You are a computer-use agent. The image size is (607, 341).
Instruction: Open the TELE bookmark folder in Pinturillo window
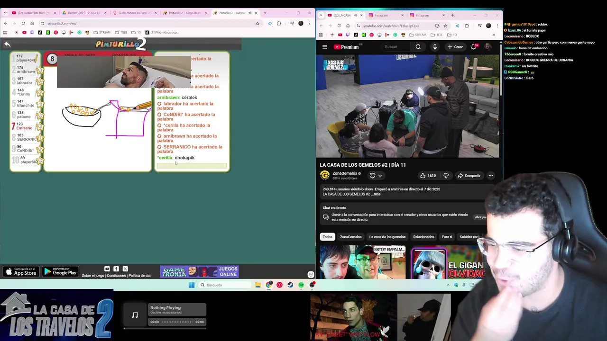[x=121, y=33]
